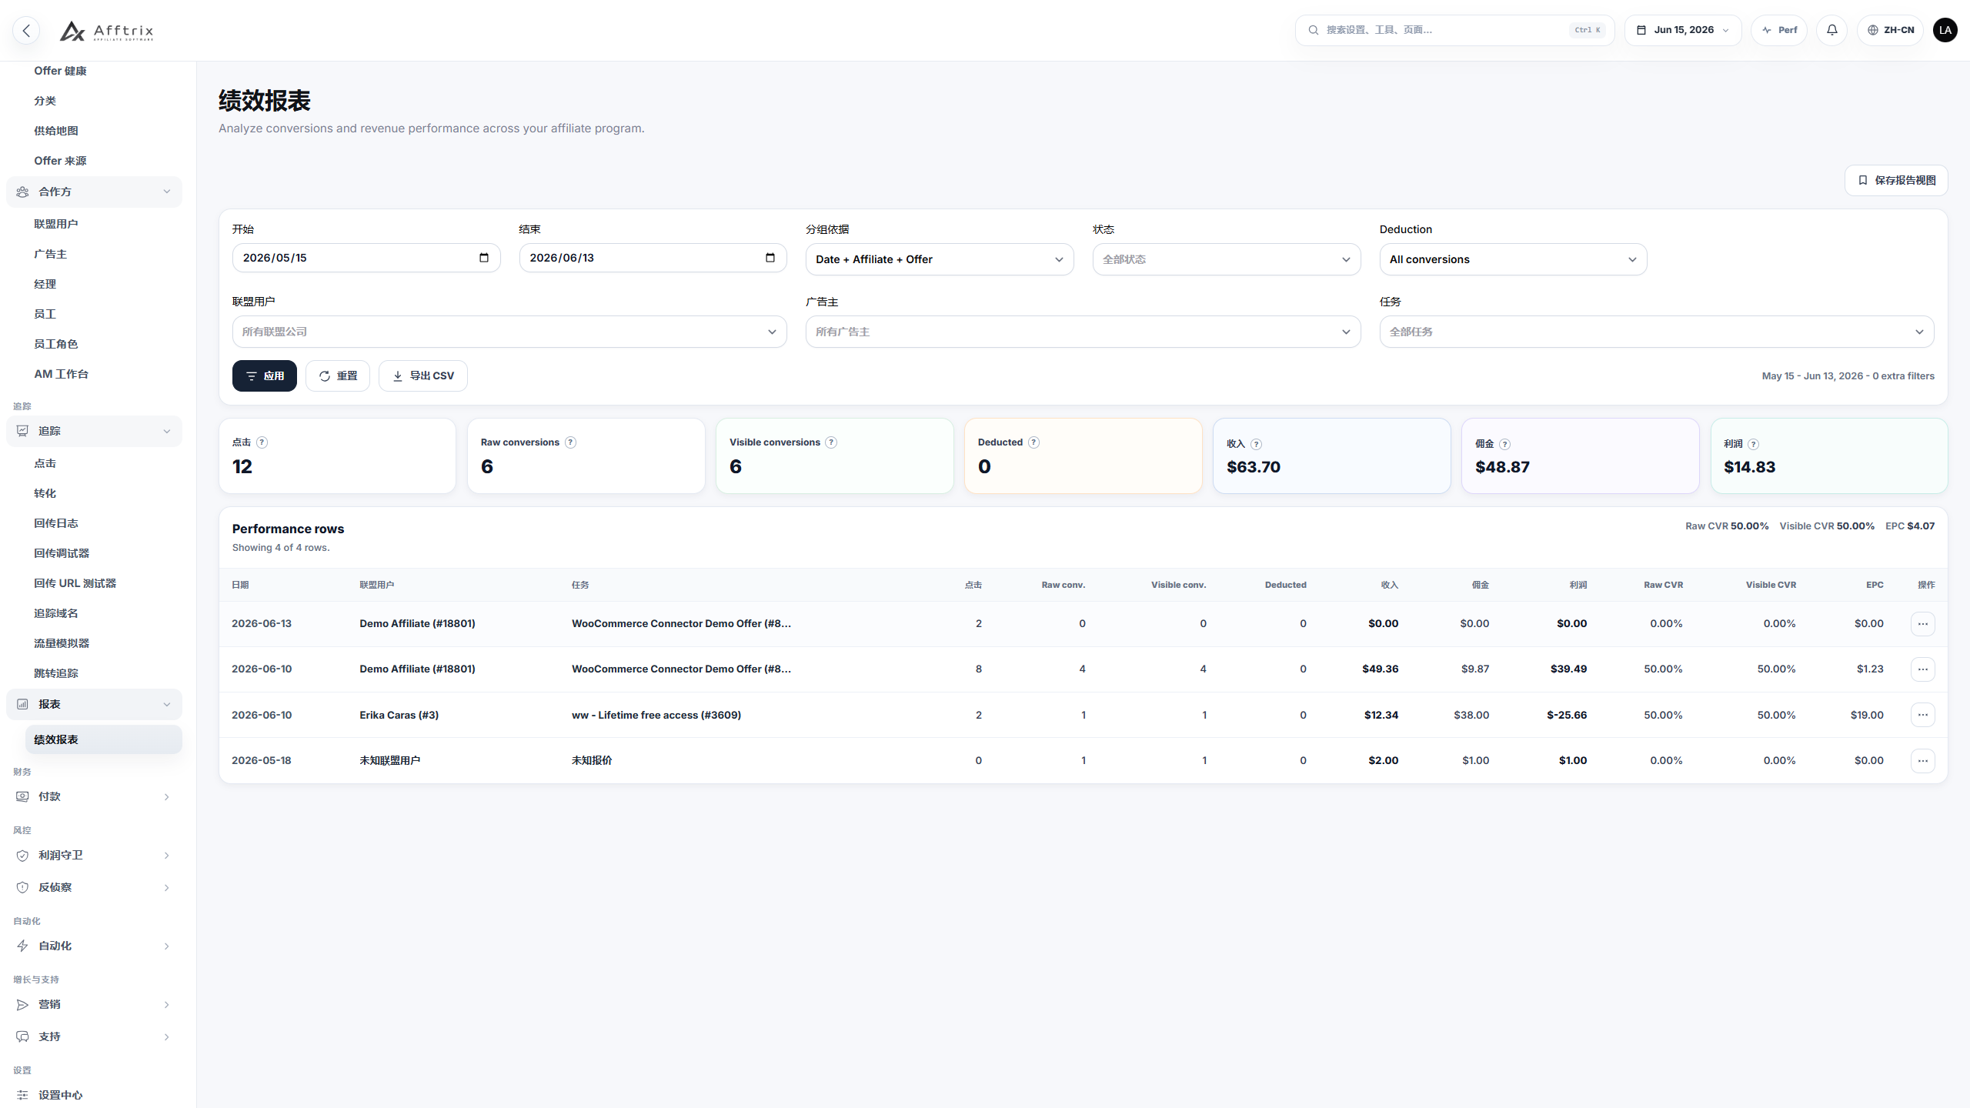Switch language via ZH-CN button
1970x1108 pixels.
tap(1889, 30)
